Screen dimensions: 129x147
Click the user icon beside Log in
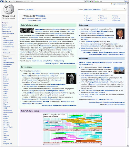click(x=112, y=4)
